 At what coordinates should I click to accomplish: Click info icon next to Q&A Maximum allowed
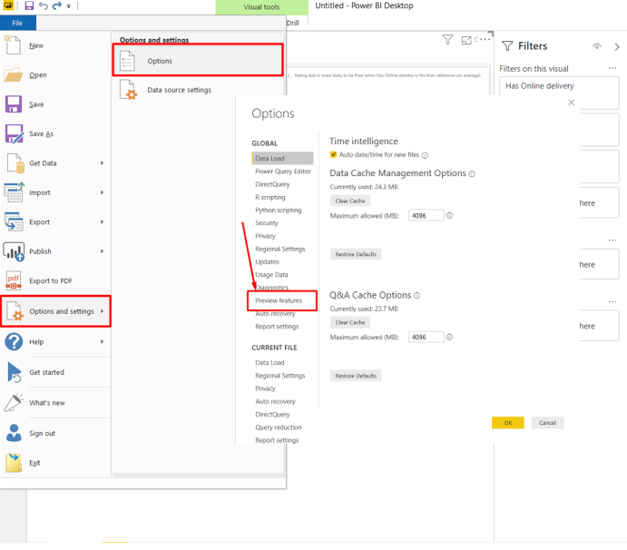point(449,338)
